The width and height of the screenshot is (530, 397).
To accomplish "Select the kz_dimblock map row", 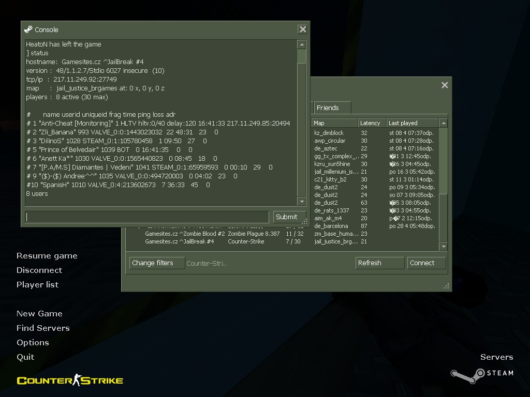I will point(375,133).
